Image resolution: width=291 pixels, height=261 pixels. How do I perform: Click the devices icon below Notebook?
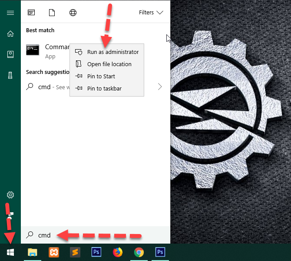tap(10, 75)
